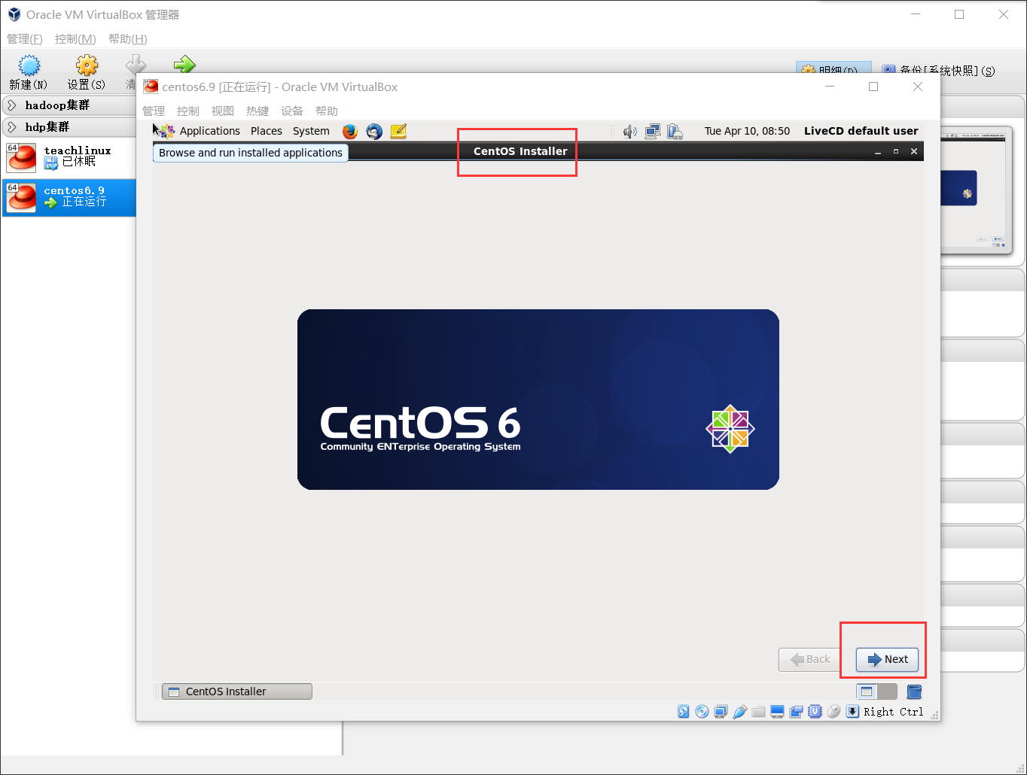Click 设置(S) settings gear toolbar icon

[87, 73]
